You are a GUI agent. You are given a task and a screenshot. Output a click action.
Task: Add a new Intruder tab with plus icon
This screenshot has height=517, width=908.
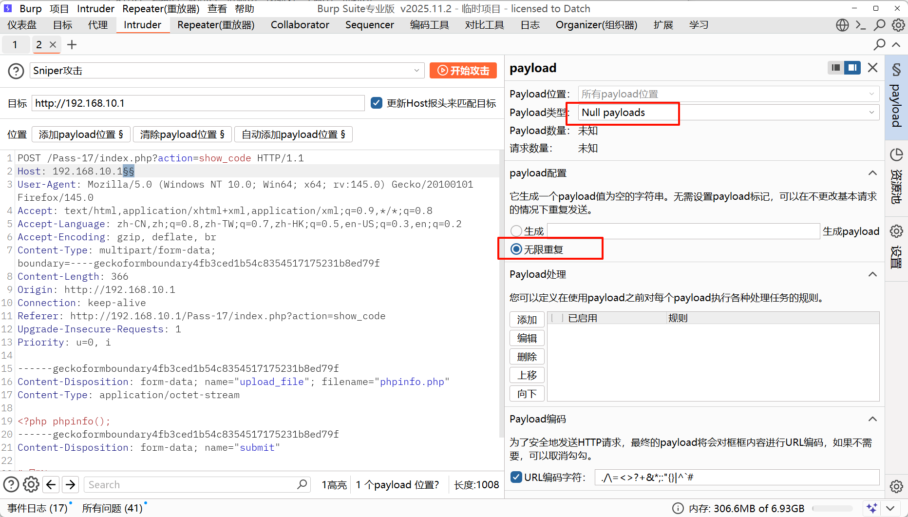[x=72, y=45]
